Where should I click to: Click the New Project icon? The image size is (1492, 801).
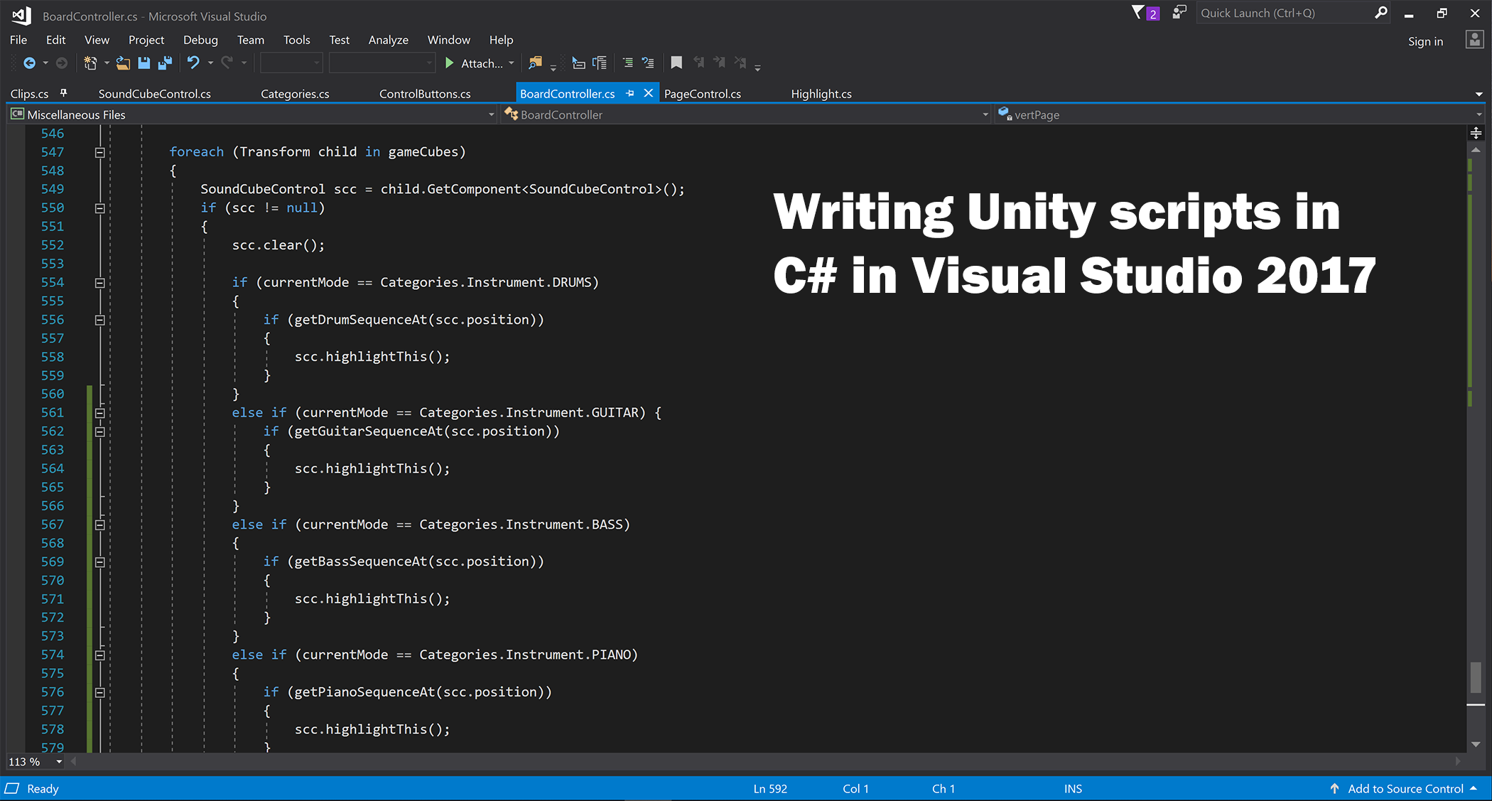[90, 63]
